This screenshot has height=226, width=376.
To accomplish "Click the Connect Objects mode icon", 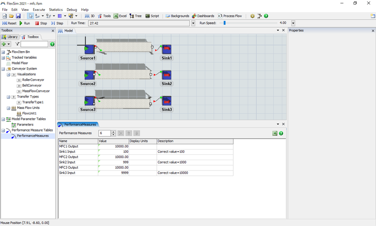I will coord(37,16).
